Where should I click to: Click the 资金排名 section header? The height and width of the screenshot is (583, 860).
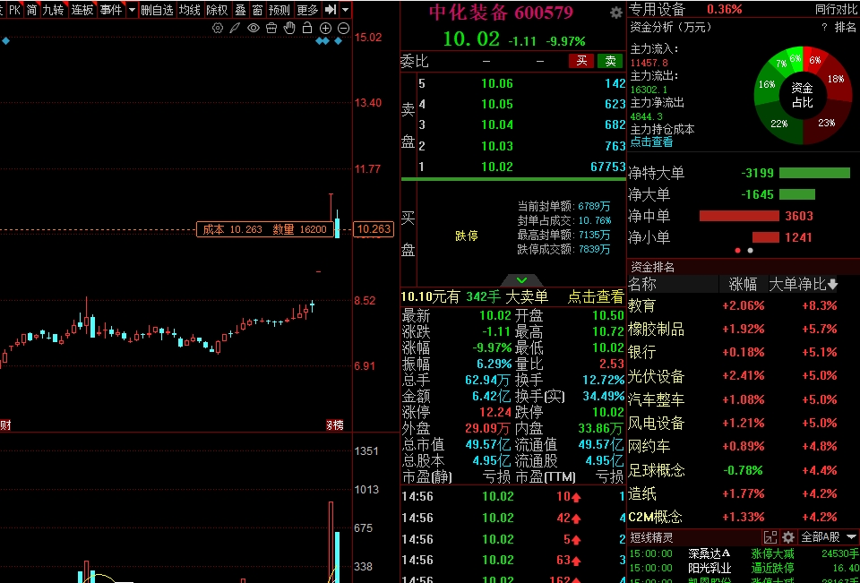652,267
